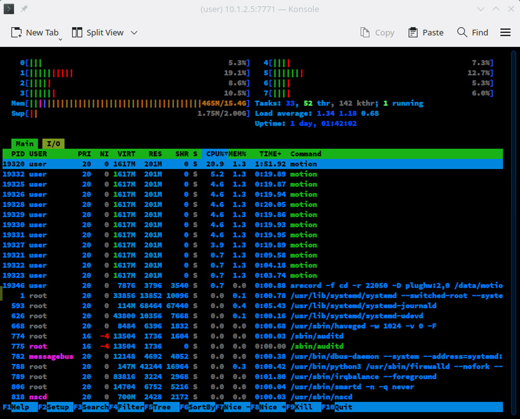
Task: Click the CPU 5 usage meter
Action: (x=378, y=73)
